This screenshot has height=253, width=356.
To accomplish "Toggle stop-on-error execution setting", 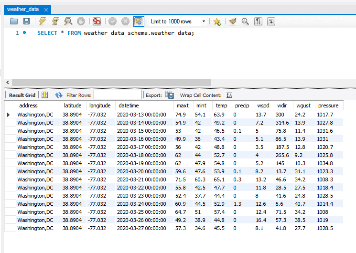I will pos(97,21).
